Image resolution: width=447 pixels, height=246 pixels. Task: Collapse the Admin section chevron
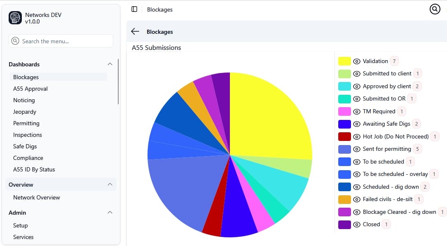[x=110, y=213]
